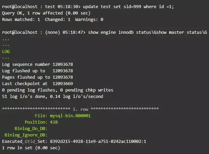
Task: Click the green LOG section heading
Action: click(x=6, y=52)
